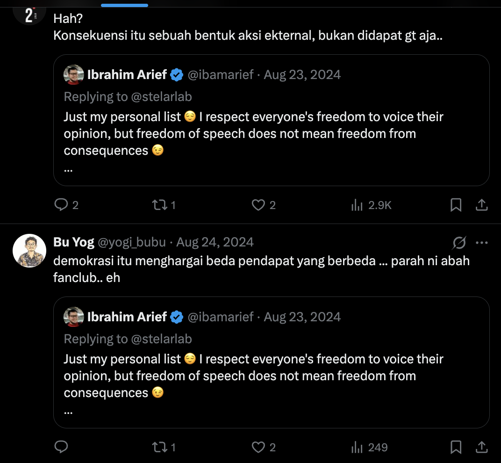Open Bu Yog's profile picture
Image resolution: width=501 pixels, height=463 pixels.
29,251
